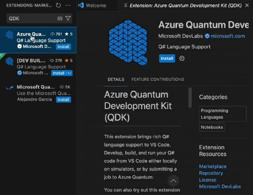Screen dimensions: 253x195
Task: Click the QDK extension search field
Action: point(32,19)
